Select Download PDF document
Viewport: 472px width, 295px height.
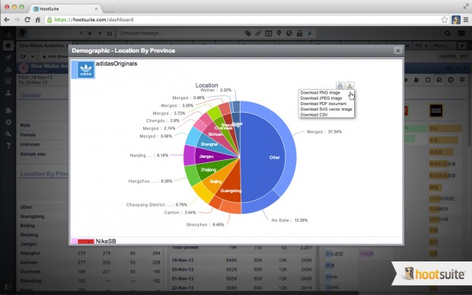pyautogui.click(x=324, y=104)
